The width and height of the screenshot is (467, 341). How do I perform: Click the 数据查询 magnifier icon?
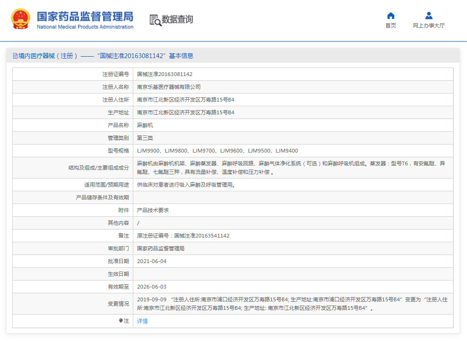(x=155, y=20)
